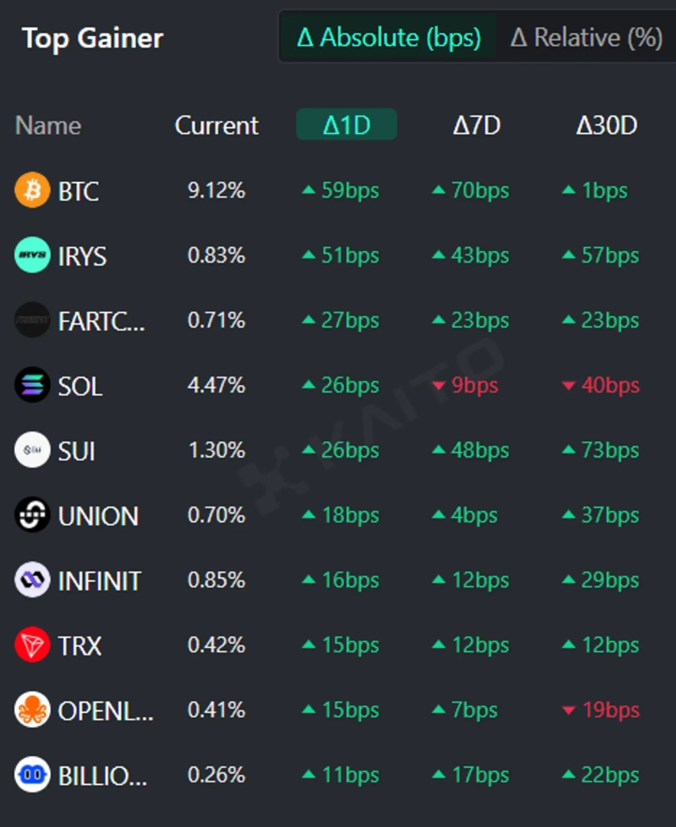This screenshot has width=676, height=827.
Task: Click the INFINIT logo icon
Action: pos(33,580)
